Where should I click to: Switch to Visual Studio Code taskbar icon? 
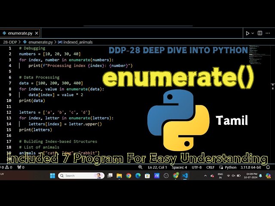tap(185, 176)
